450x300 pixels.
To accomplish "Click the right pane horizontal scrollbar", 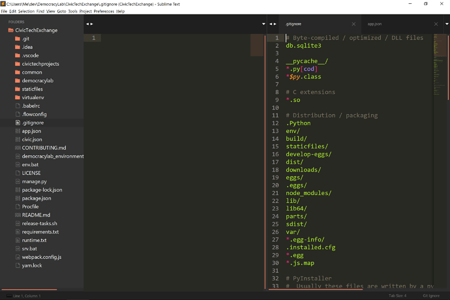I will click(316, 290).
